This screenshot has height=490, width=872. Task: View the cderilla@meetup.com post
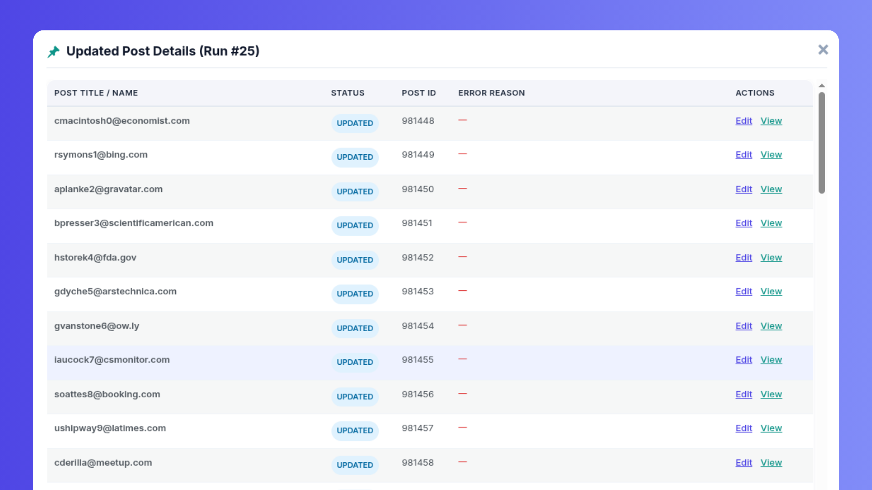(771, 463)
